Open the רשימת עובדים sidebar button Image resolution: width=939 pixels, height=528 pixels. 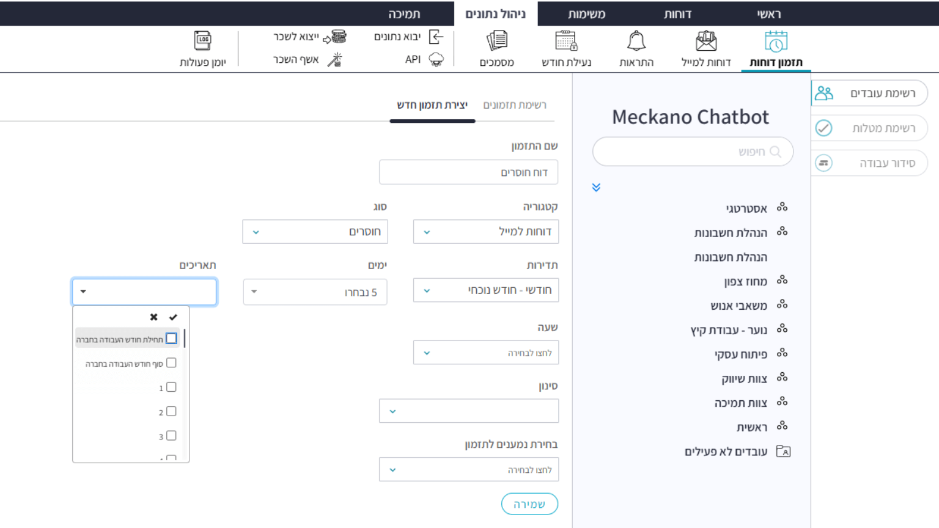(869, 94)
